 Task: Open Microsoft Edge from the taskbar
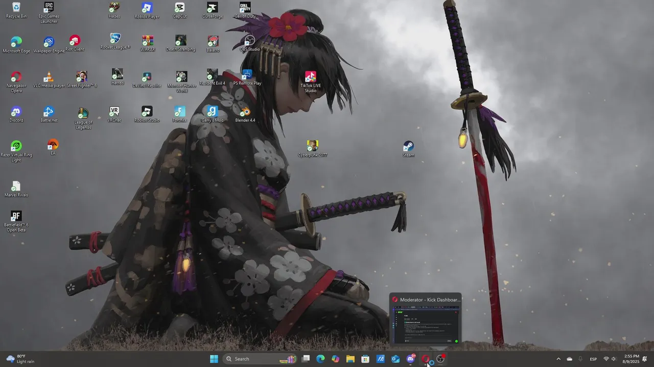coord(320,359)
